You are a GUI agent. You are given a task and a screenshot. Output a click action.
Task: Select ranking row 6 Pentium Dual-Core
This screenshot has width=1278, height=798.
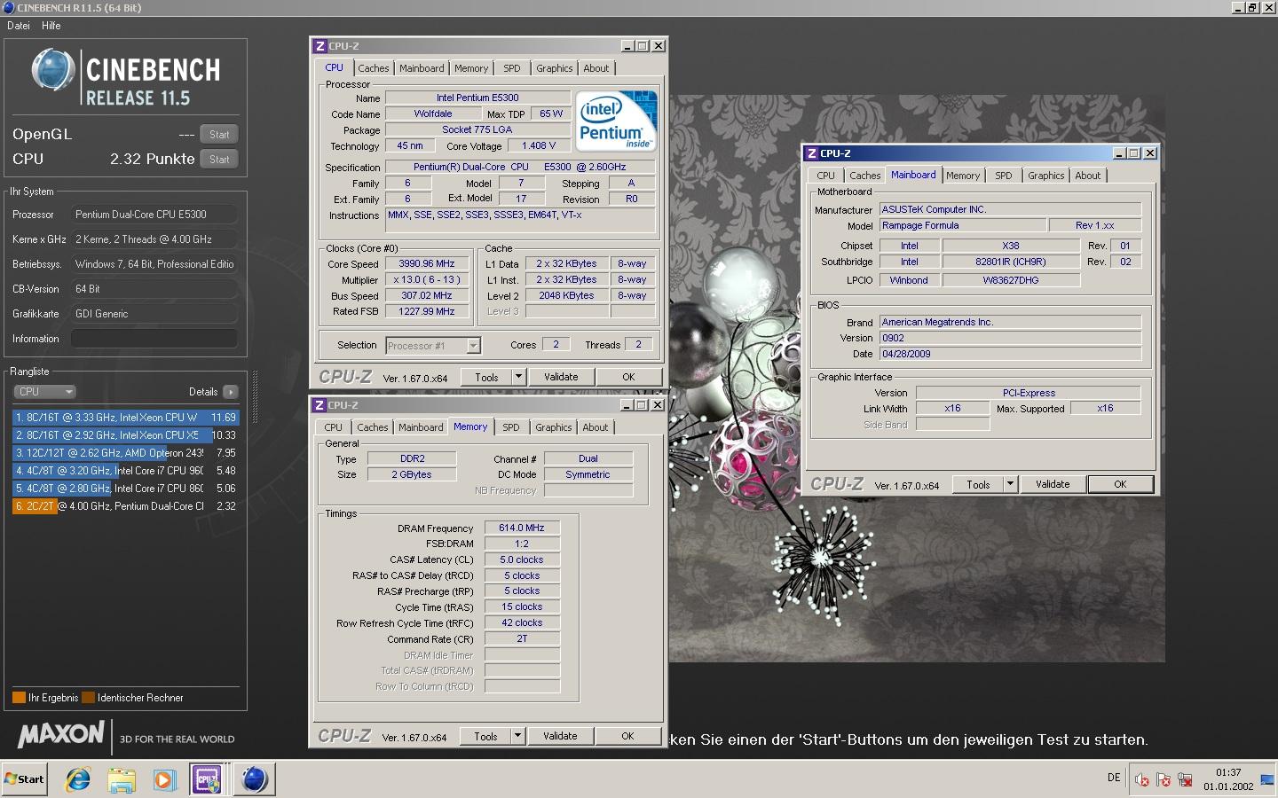click(125, 506)
